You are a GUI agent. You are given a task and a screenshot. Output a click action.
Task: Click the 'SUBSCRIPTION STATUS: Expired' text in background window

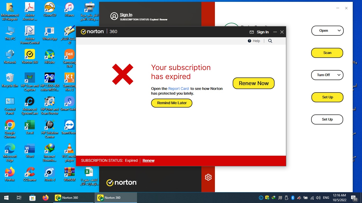pos(139,20)
